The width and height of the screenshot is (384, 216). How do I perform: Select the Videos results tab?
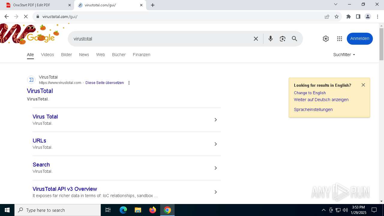pyautogui.click(x=47, y=55)
